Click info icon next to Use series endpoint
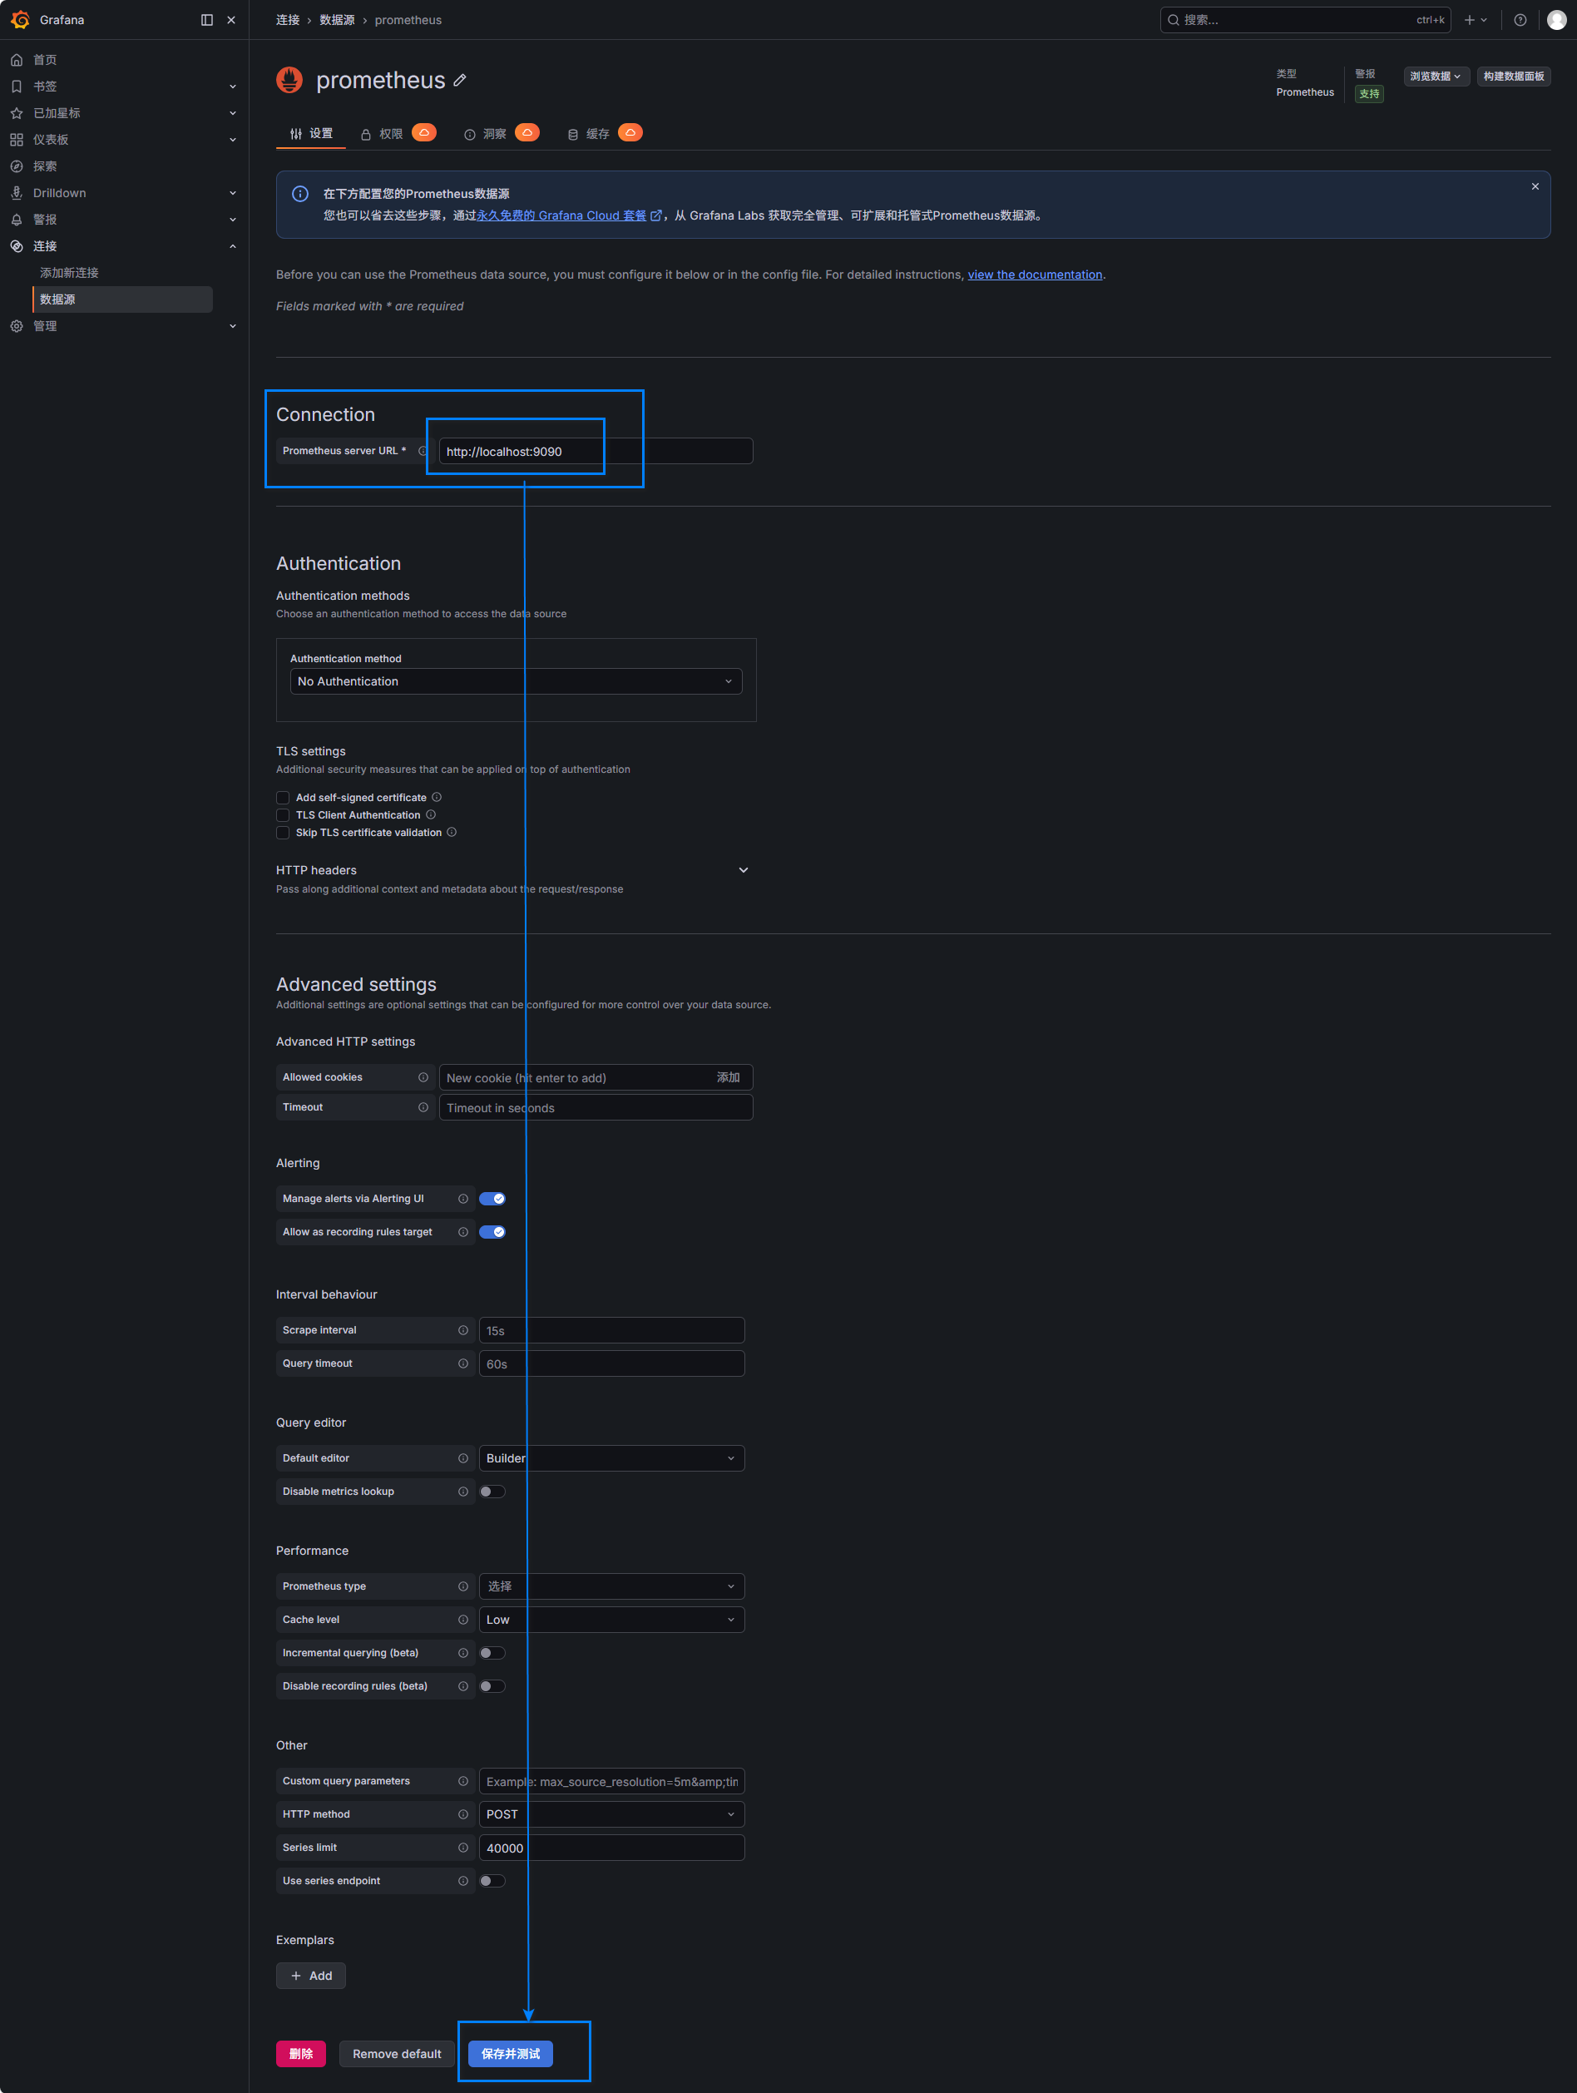 [x=462, y=1881]
